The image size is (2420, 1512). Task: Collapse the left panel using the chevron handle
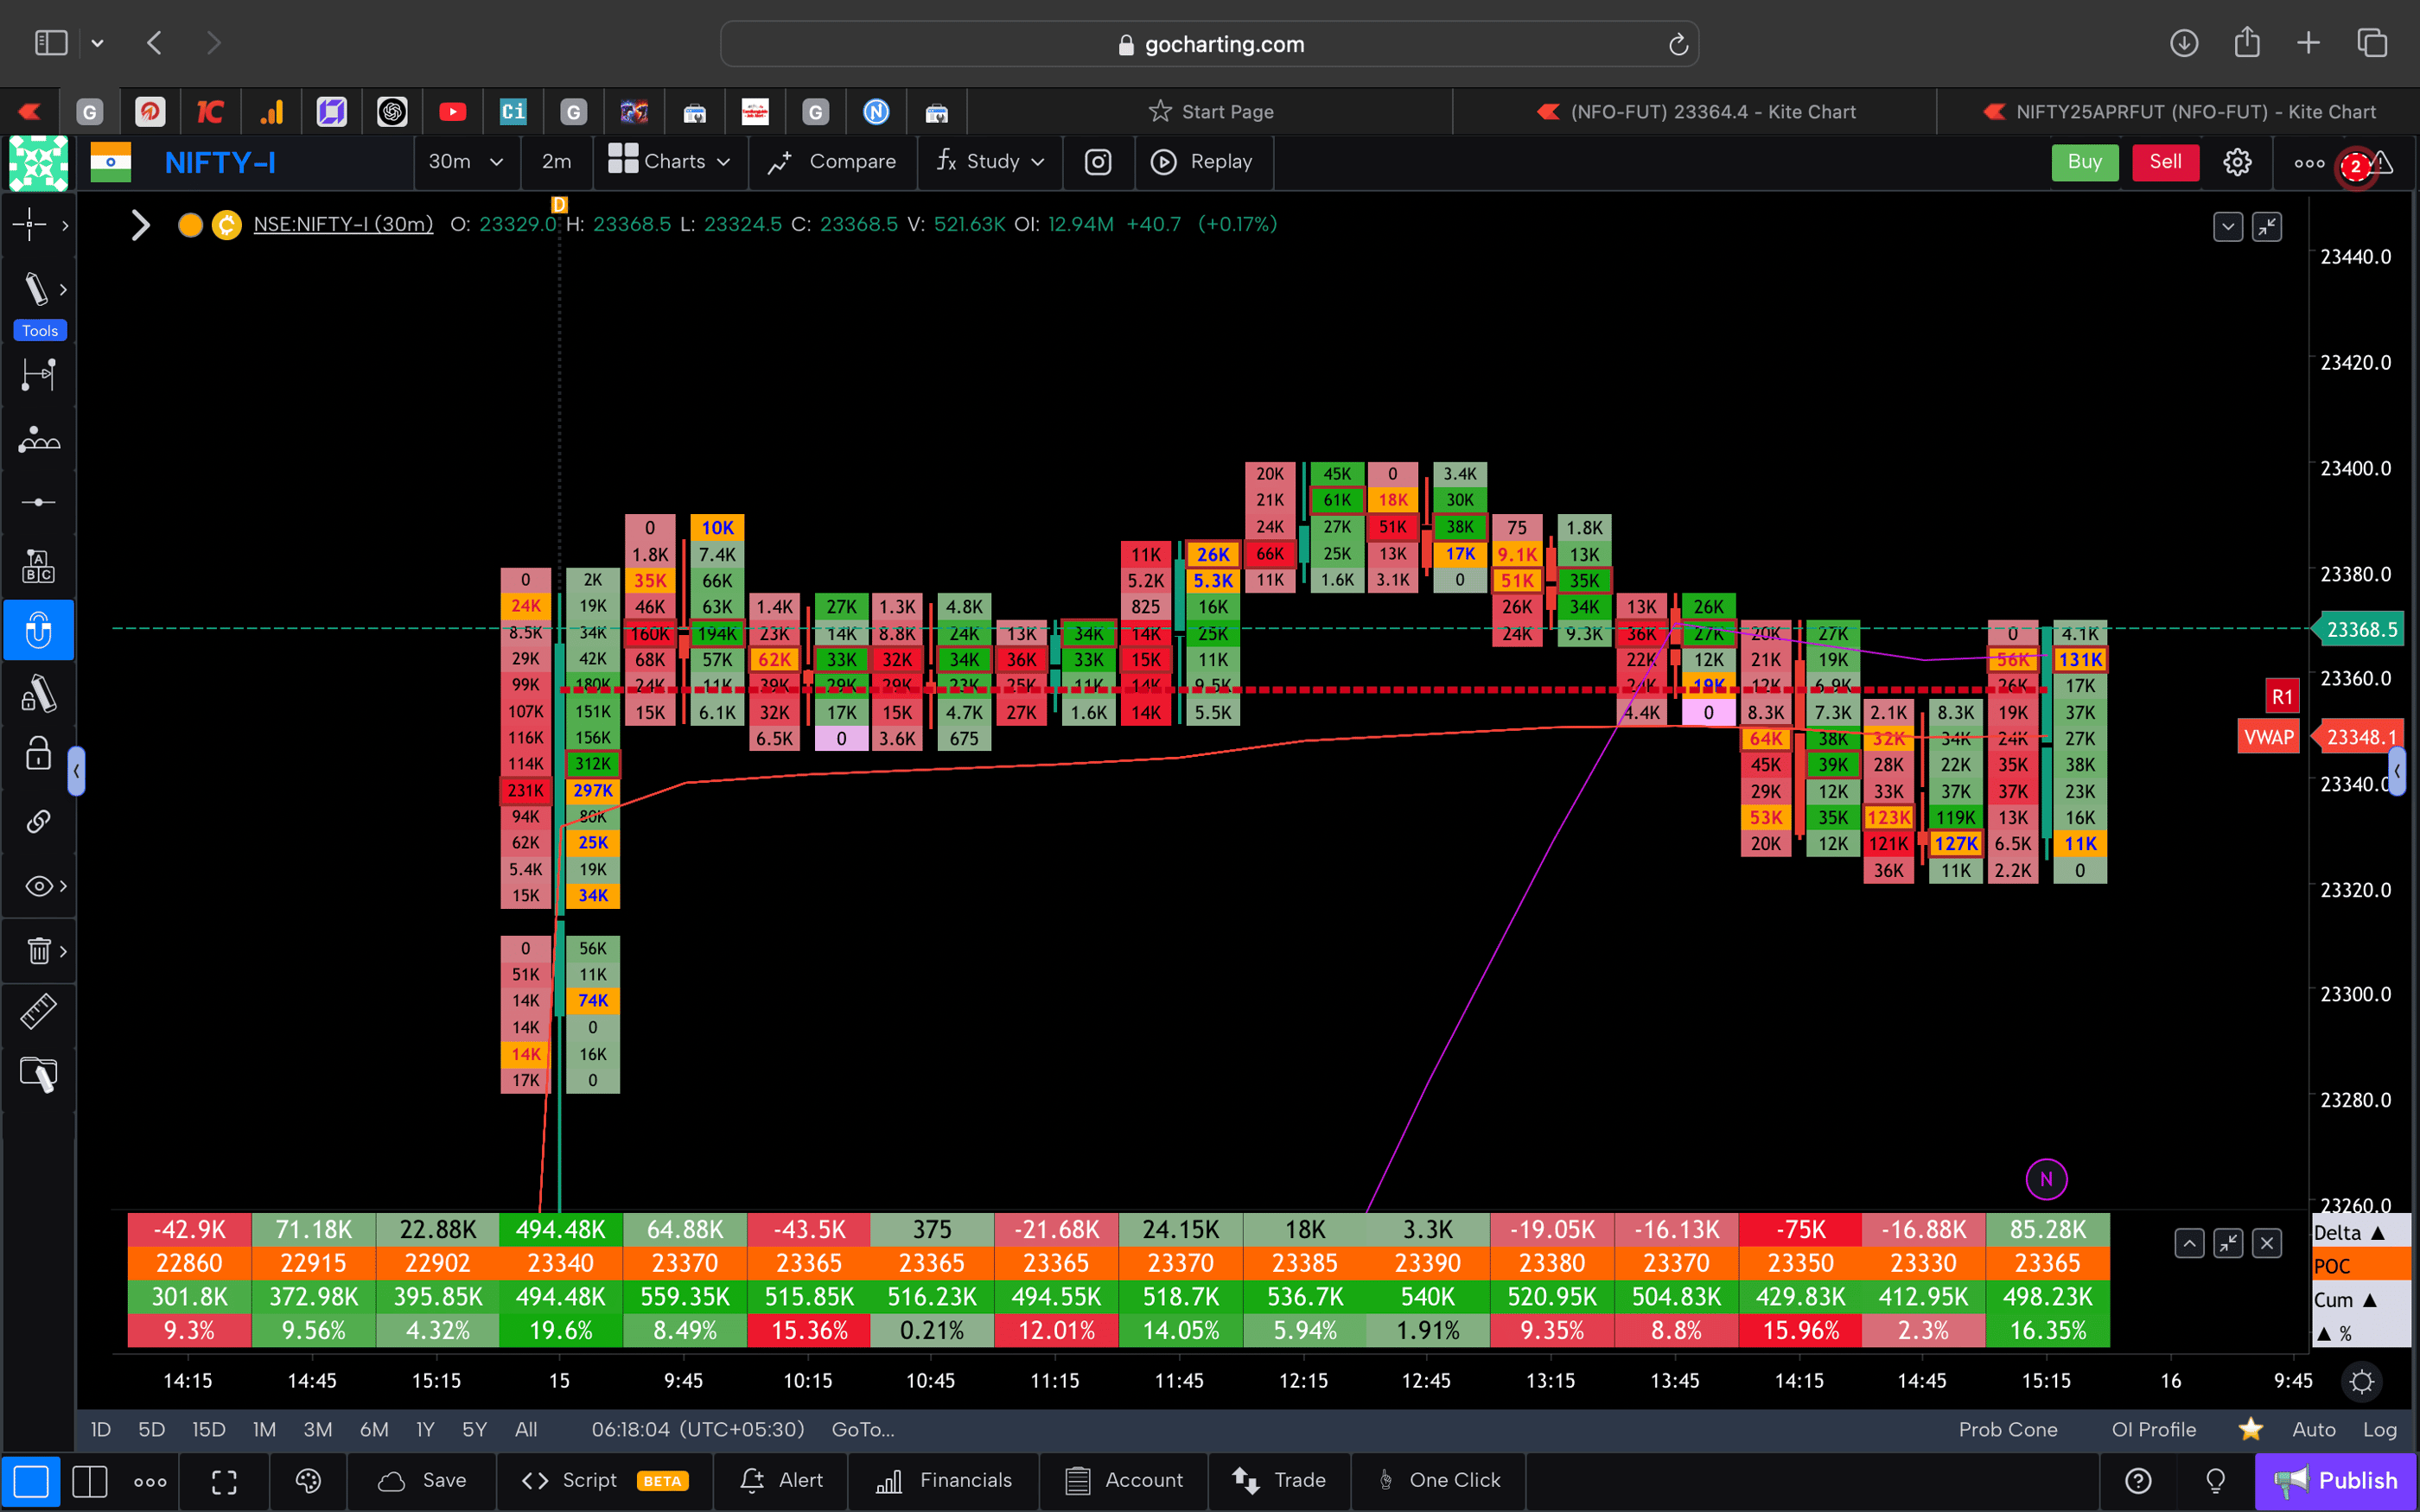tap(77, 770)
